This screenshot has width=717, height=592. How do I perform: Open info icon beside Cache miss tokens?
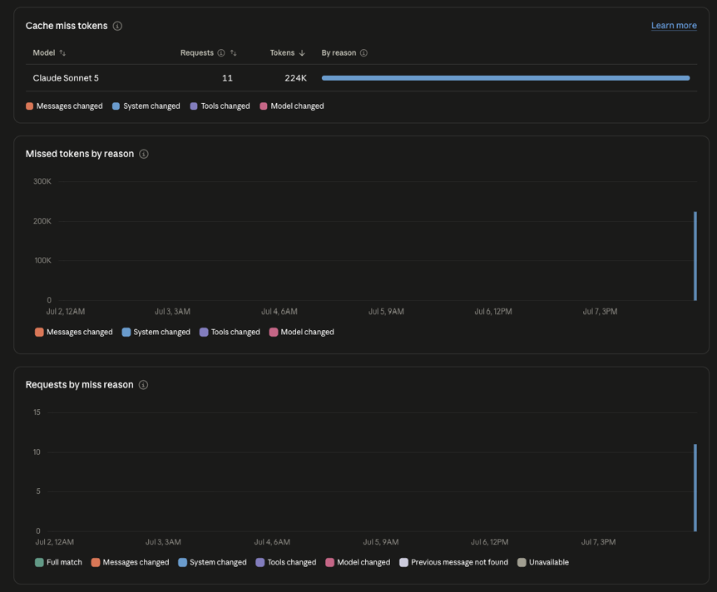[117, 26]
